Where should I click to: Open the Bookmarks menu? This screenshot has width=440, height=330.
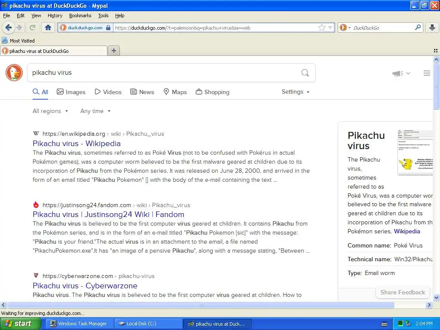click(80, 15)
